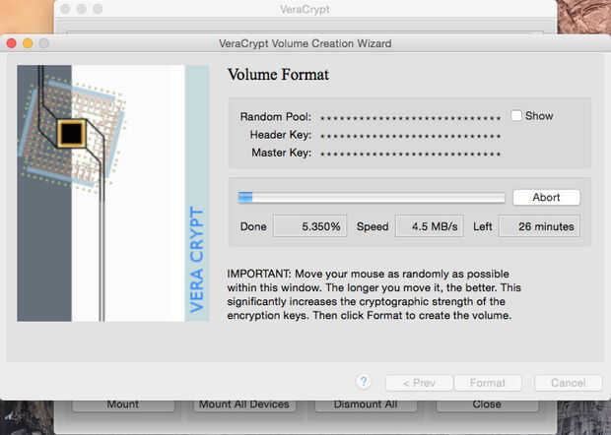Select the Left time 26 minutes
The image size is (611, 435).
pyautogui.click(x=539, y=226)
